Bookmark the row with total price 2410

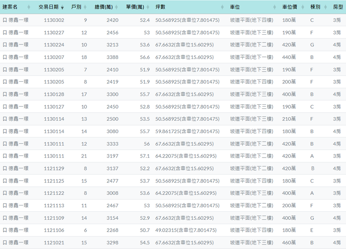point(5,70)
